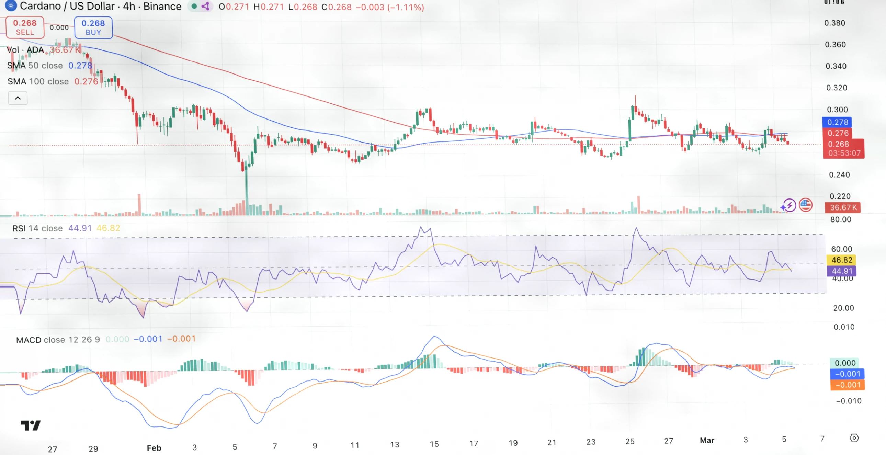Image resolution: width=886 pixels, height=455 pixels.
Task: Click the purple 44.91 RSI axis label
Action: click(842, 271)
